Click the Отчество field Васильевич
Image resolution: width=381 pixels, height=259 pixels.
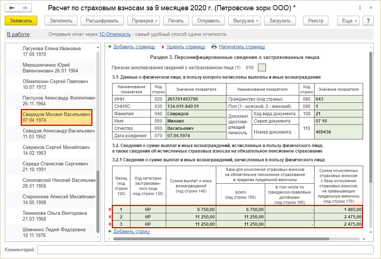pos(196,128)
